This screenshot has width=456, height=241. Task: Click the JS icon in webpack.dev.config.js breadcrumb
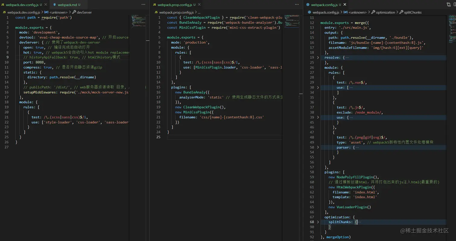coord(4,12)
